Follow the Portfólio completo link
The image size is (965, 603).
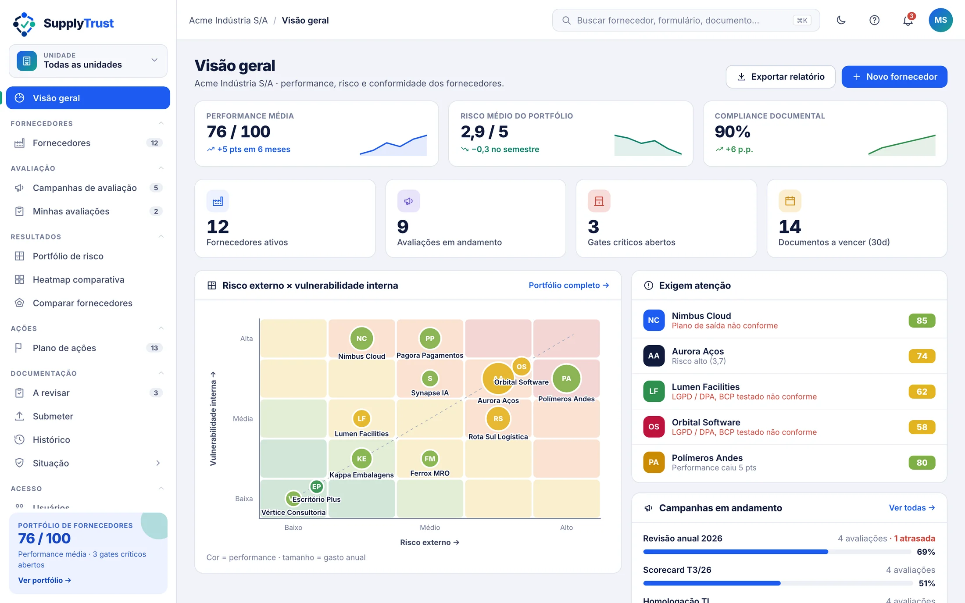pos(568,285)
